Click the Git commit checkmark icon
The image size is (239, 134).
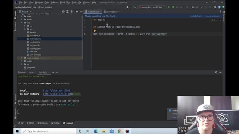click(x=202, y=7)
